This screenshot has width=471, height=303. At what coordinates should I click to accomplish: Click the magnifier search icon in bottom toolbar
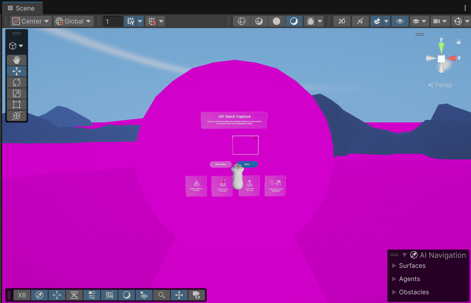(x=162, y=295)
